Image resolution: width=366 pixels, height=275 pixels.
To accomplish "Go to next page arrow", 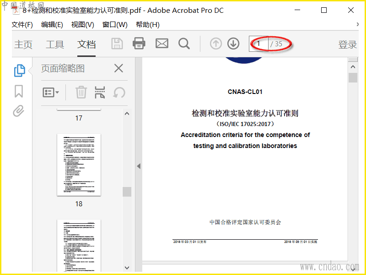I will point(233,44).
